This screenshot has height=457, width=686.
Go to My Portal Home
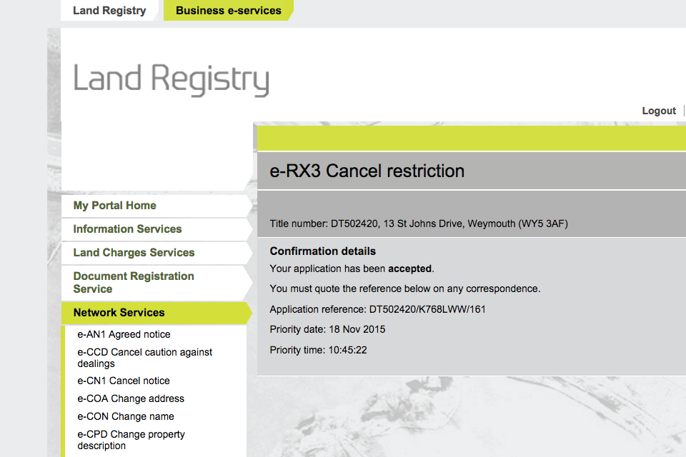(x=114, y=206)
